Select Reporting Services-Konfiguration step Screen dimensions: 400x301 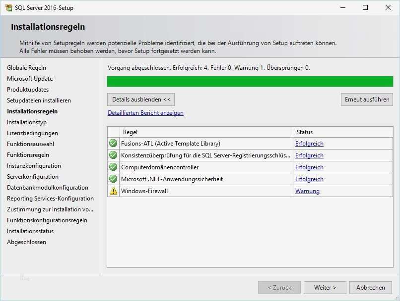(x=50, y=199)
